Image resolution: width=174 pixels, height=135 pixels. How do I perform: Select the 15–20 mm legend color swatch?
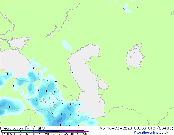(x=43, y=131)
